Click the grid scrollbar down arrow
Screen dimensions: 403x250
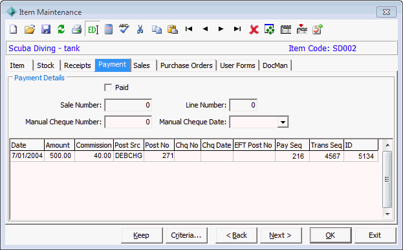coord(387,214)
